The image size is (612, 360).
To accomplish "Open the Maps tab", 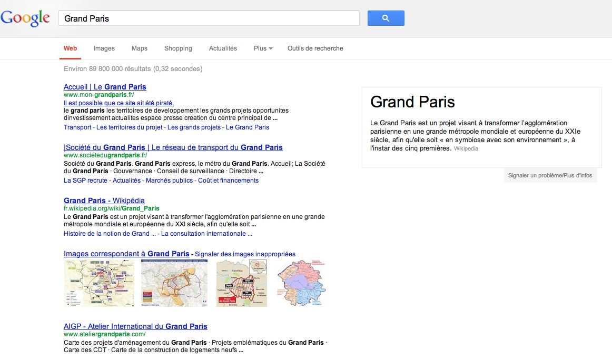I will (x=140, y=48).
